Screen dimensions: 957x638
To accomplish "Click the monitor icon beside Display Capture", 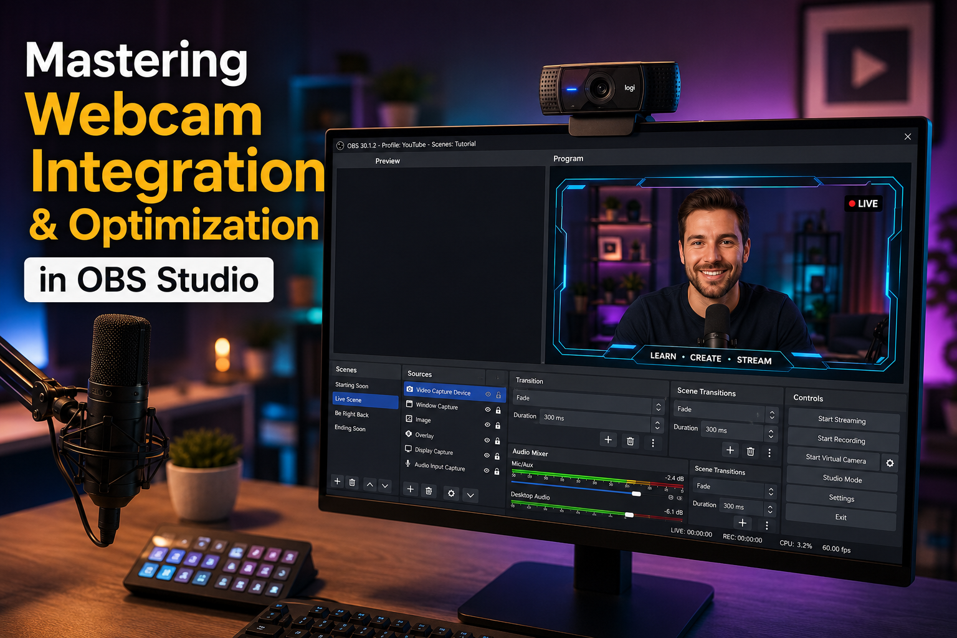I will point(408,449).
